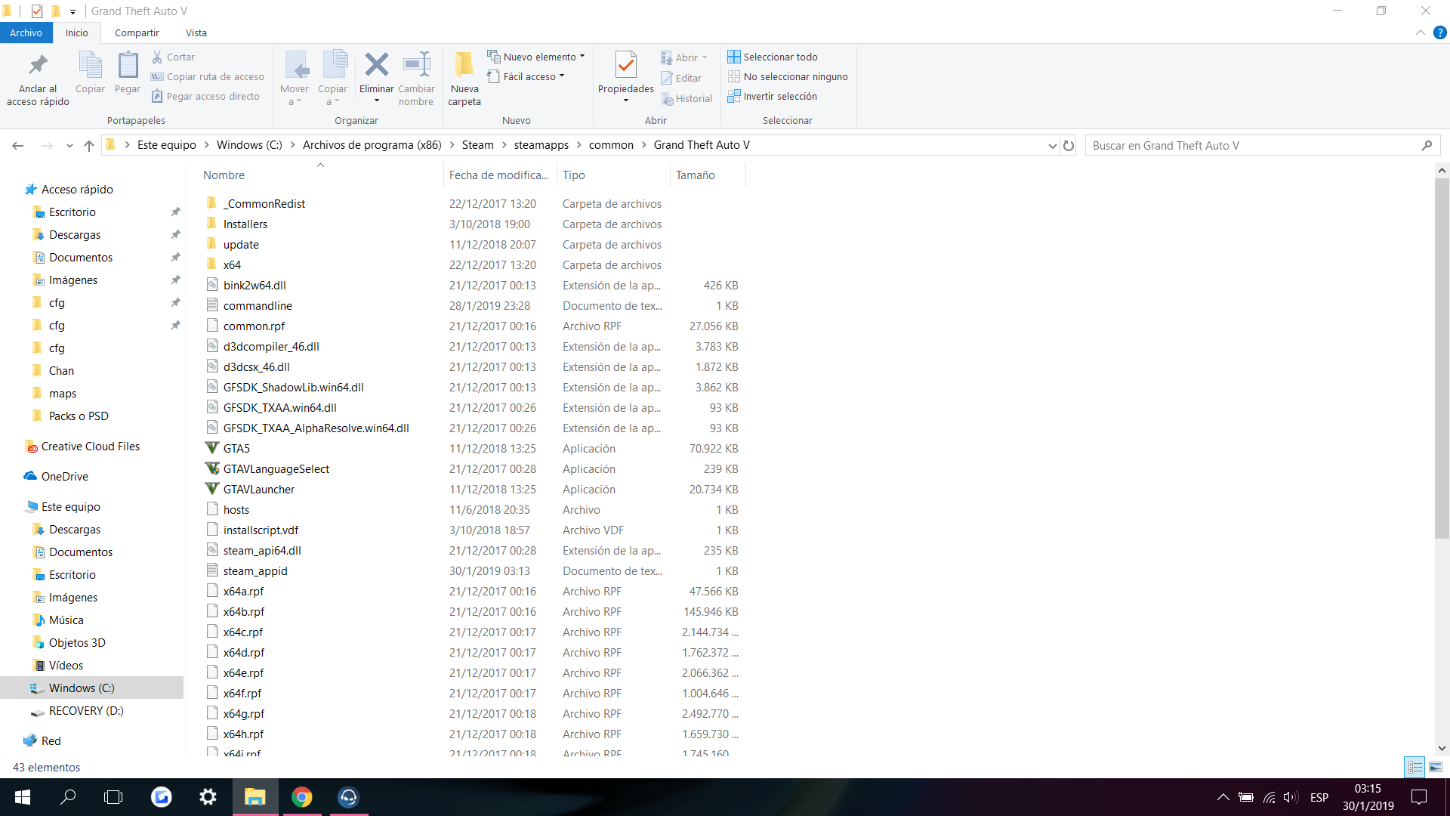The height and width of the screenshot is (816, 1450).
Task: Click Invertir selección option
Action: pyautogui.click(x=773, y=96)
